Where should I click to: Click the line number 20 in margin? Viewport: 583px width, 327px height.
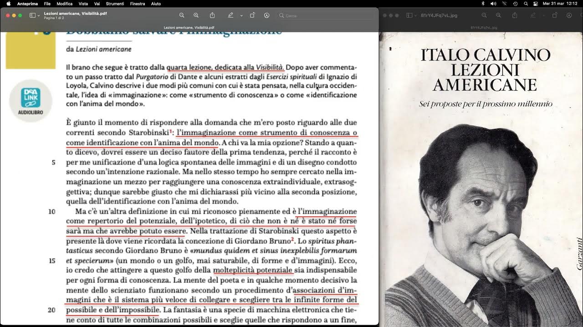coord(51,310)
